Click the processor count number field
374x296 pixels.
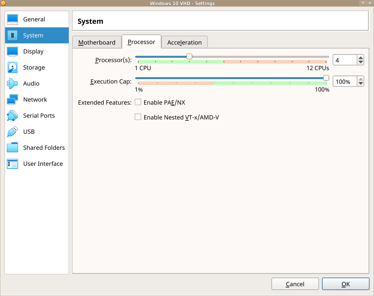point(345,60)
